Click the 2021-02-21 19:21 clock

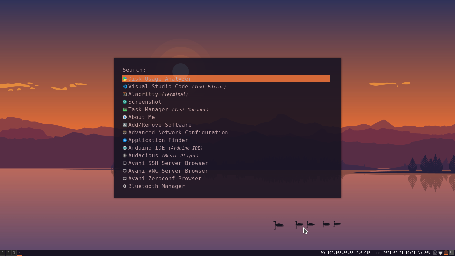click(x=399, y=253)
